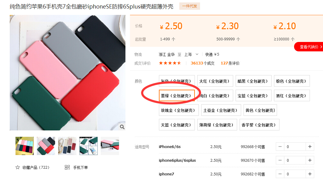Viewport: 323px width, 183px height.
Task: Open the 127条评价 reviews link
Action: click(x=230, y=63)
